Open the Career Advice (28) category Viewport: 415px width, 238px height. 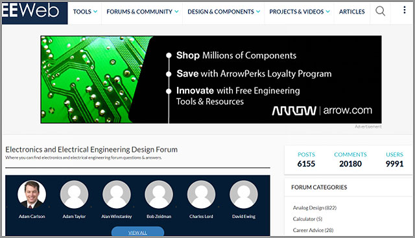pos(313,230)
